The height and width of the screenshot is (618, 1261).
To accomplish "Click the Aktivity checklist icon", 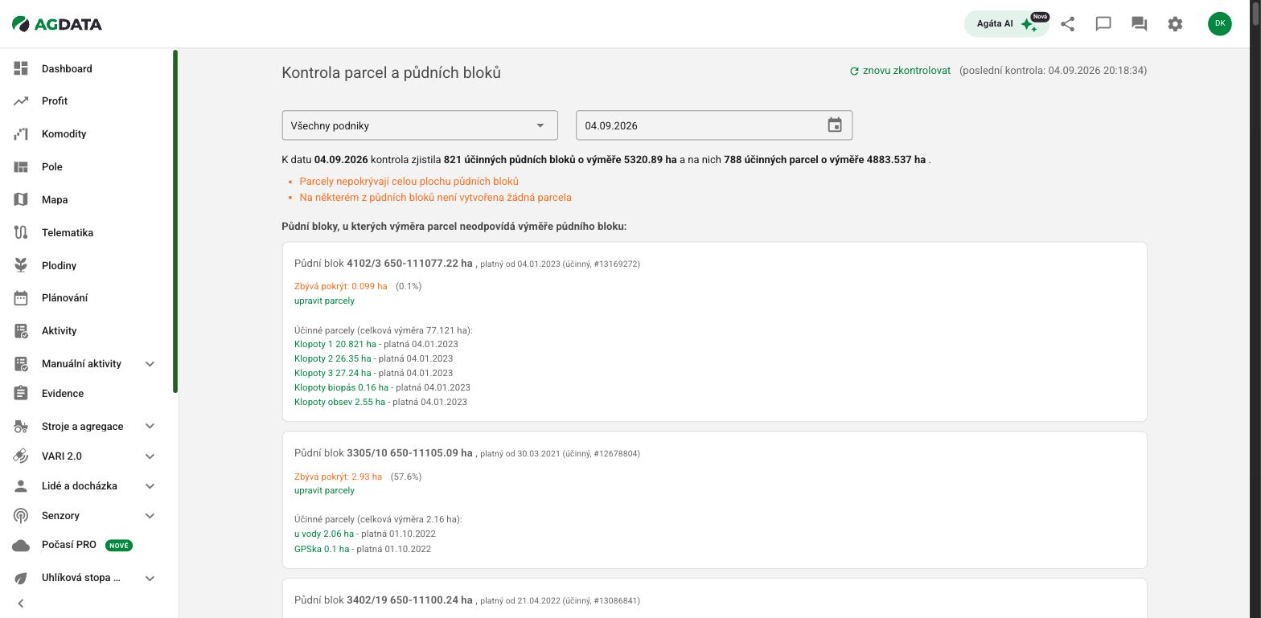I will pos(21,331).
